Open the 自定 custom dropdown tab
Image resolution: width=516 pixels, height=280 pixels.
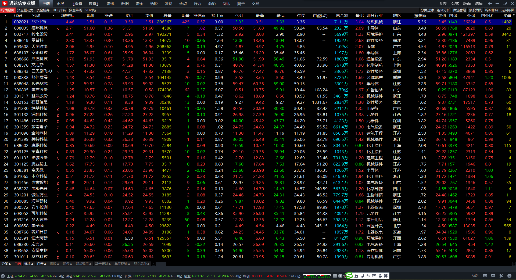[x=42, y=264]
